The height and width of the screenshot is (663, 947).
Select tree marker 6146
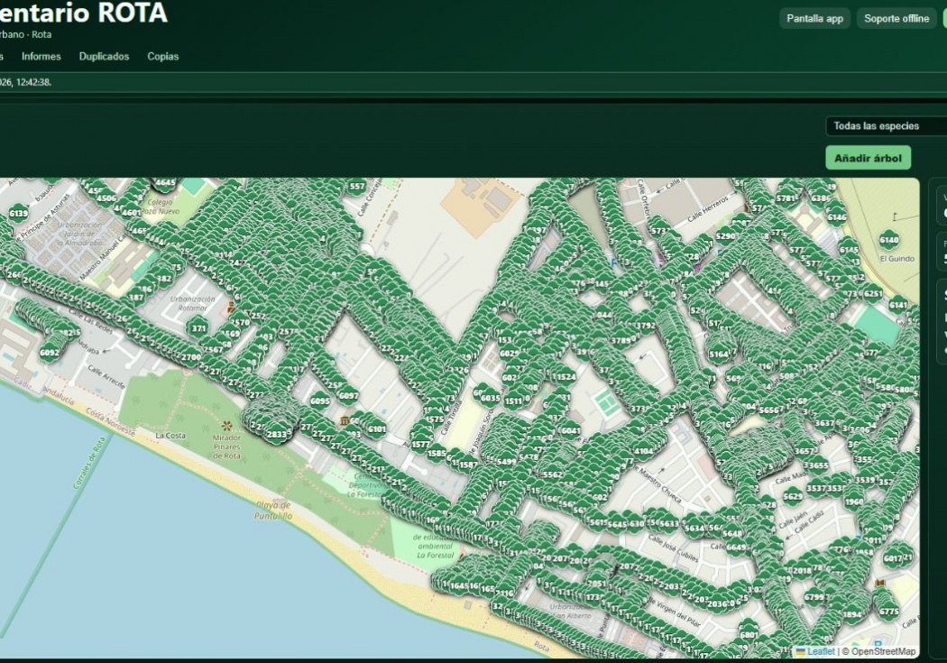(836, 216)
